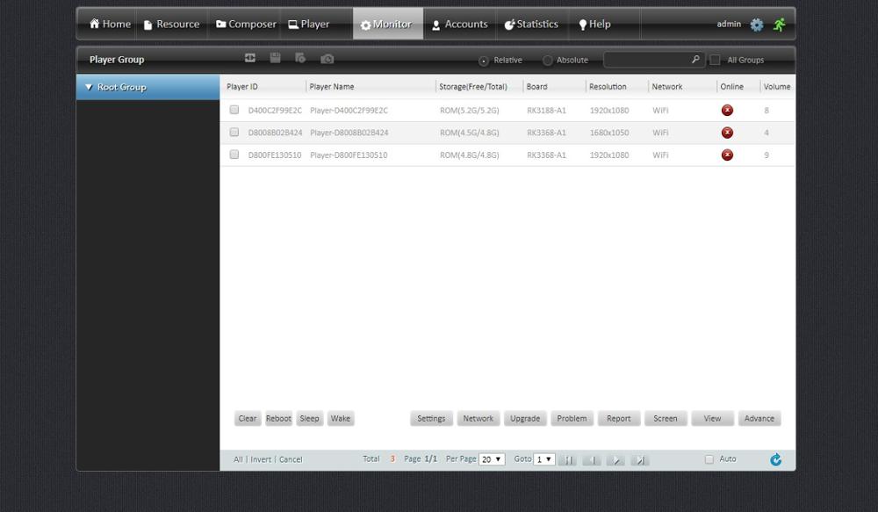This screenshot has height=512, width=878.
Task: Click the red offline status icon for D400C2F99E2C
Action: 727,111
